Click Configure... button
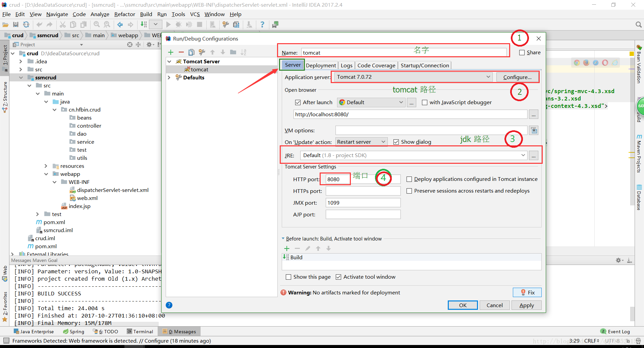644x348 pixels. [517, 77]
